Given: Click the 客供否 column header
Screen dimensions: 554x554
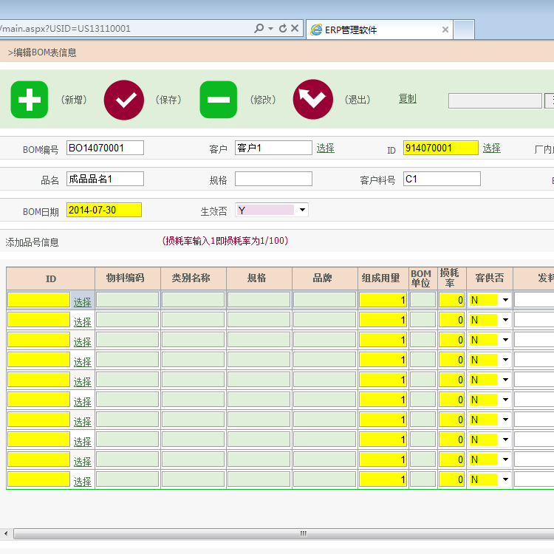Looking at the screenshot, I should [x=490, y=278].
